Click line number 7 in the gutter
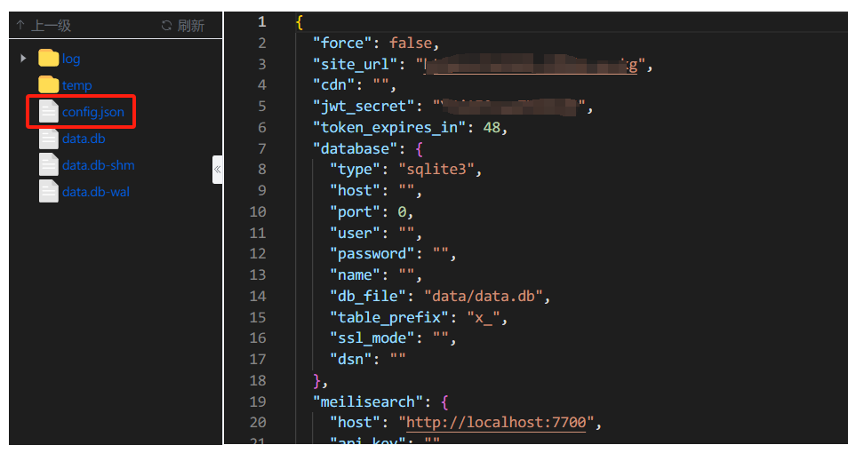This screenshot has height=453, width=848. (x=261, y=148)
